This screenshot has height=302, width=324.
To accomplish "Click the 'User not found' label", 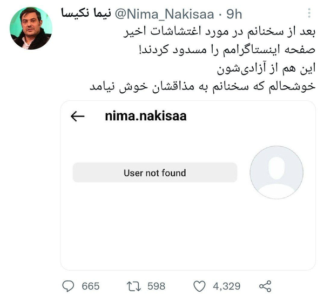I will (154, 173).
